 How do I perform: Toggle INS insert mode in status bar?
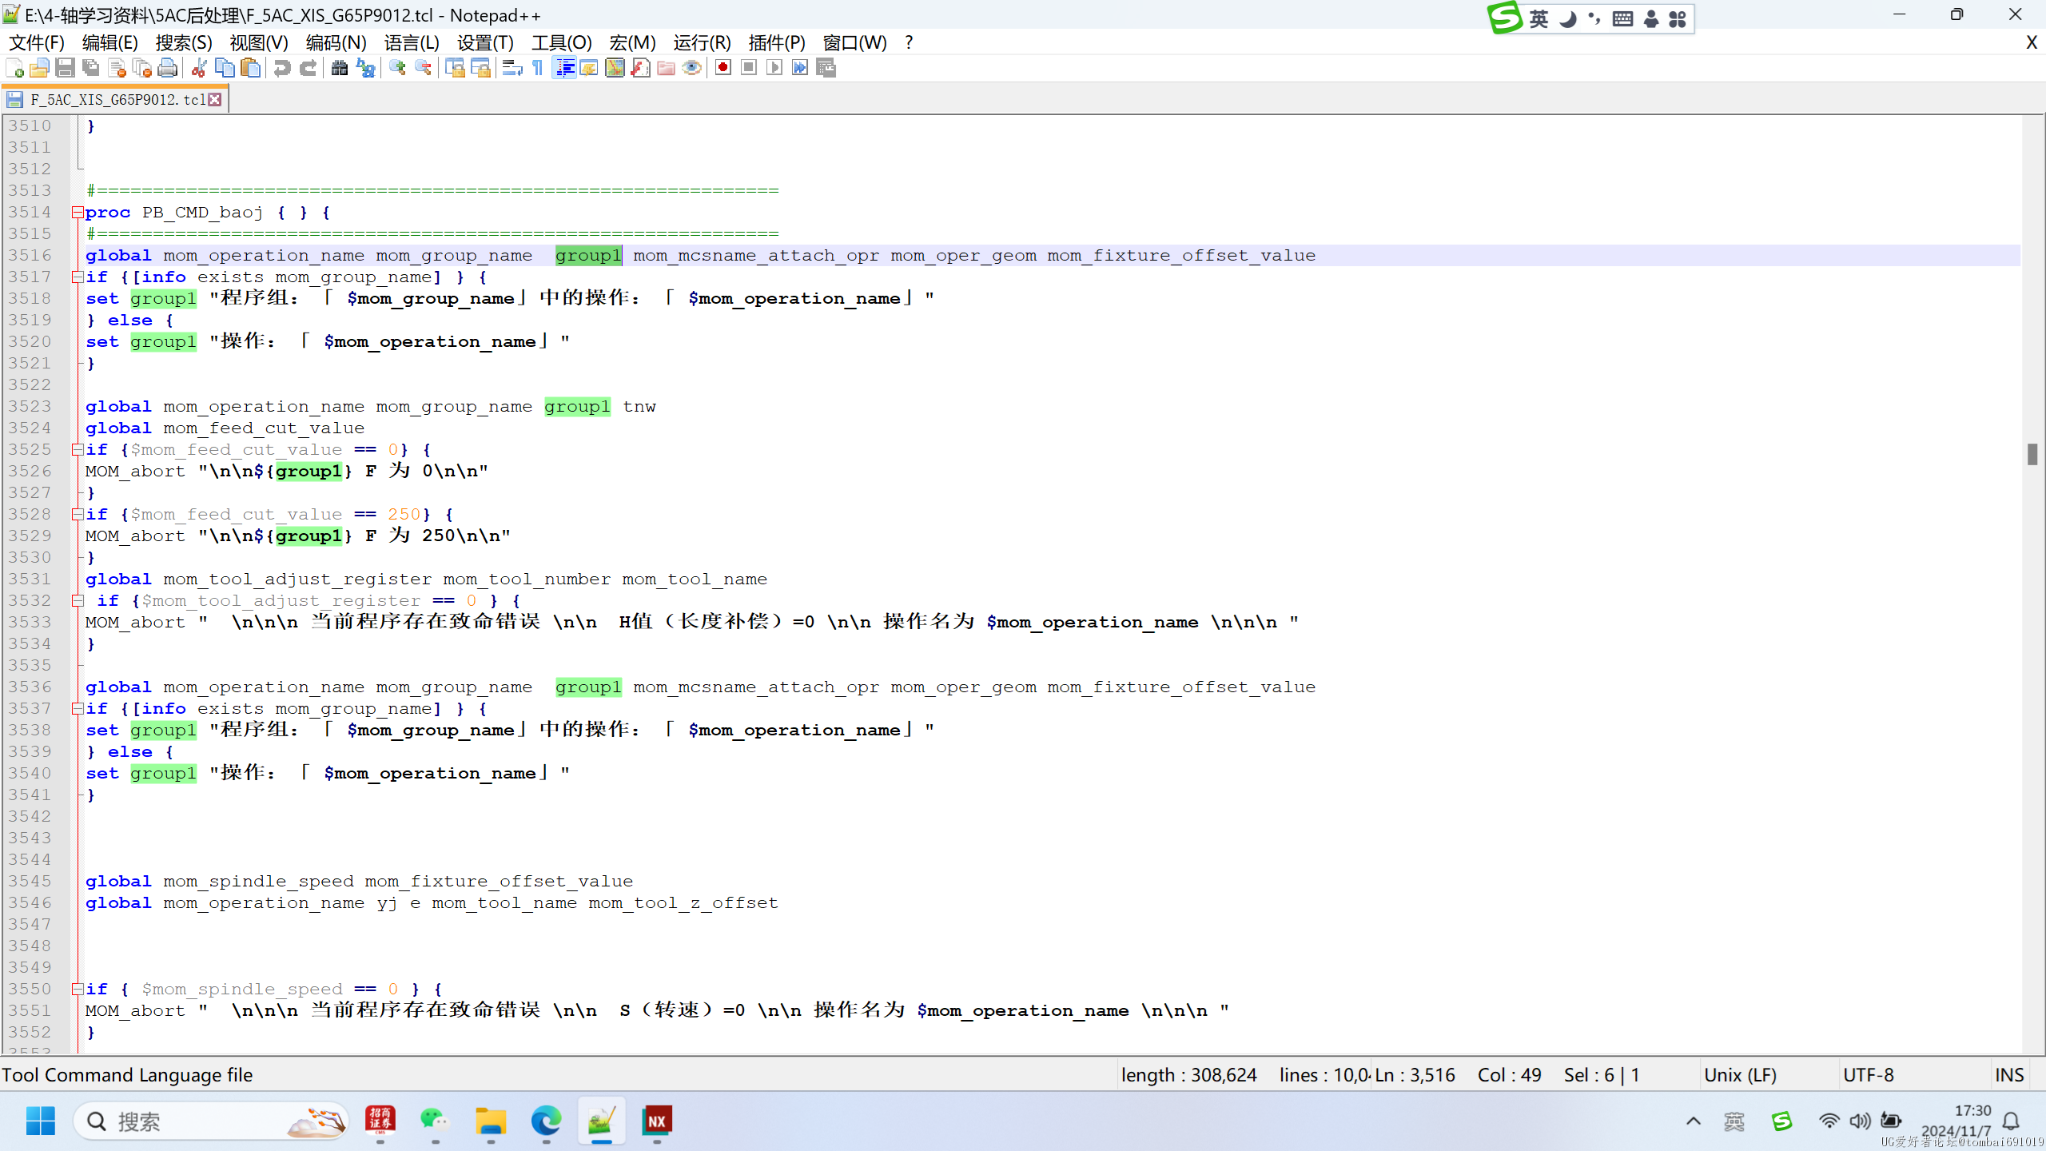coord(2009,1075)
